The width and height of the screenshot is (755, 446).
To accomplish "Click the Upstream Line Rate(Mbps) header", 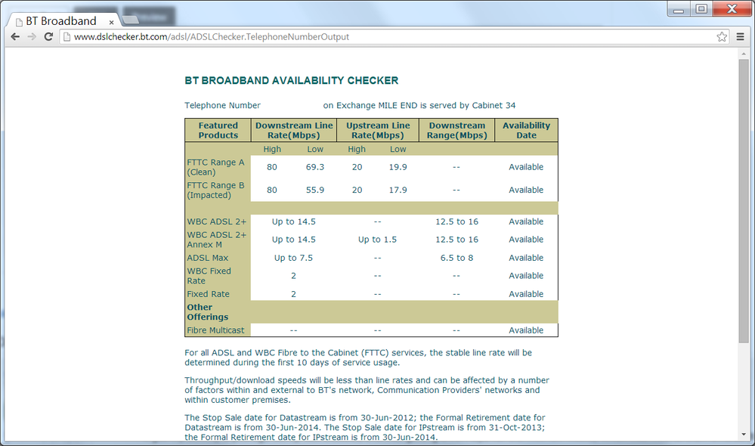I will click(378, 130).
